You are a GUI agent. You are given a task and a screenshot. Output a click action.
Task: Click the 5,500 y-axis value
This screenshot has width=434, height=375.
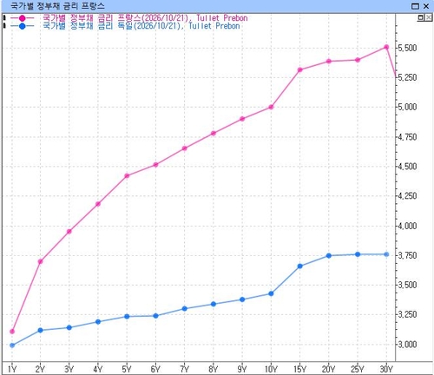(407, 48)
